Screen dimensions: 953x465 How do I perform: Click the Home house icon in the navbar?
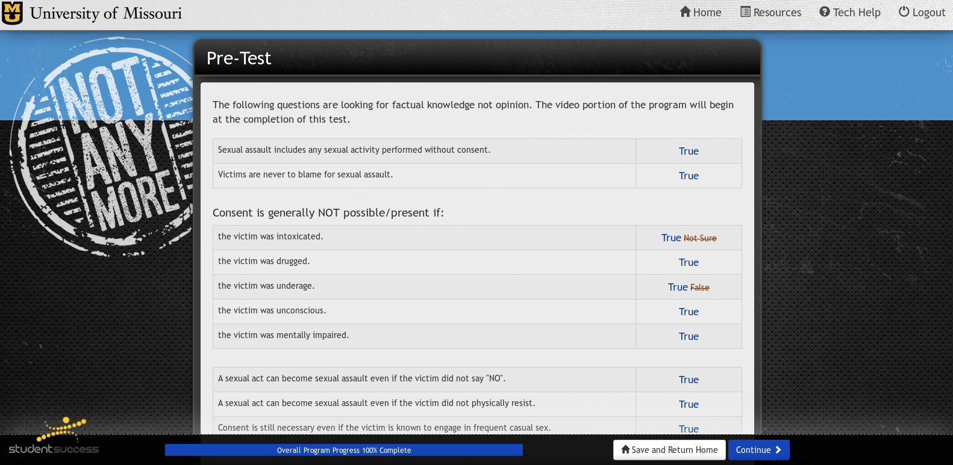click(x=686, y=12)
